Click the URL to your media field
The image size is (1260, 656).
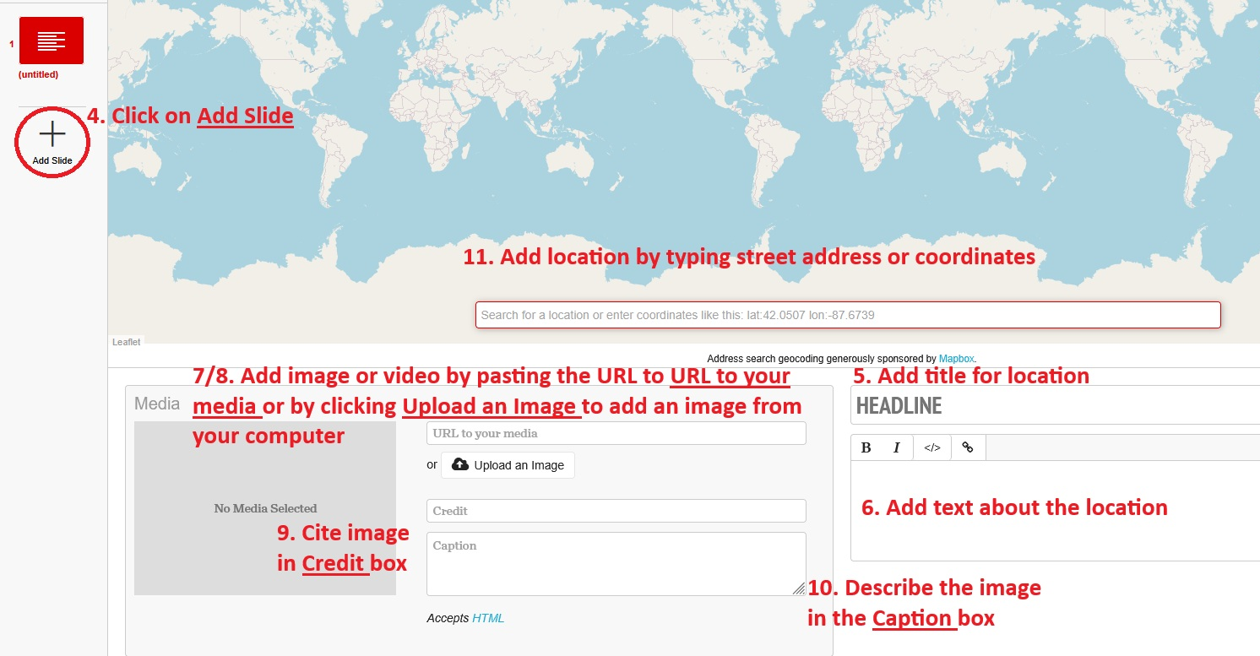point(616,434)
